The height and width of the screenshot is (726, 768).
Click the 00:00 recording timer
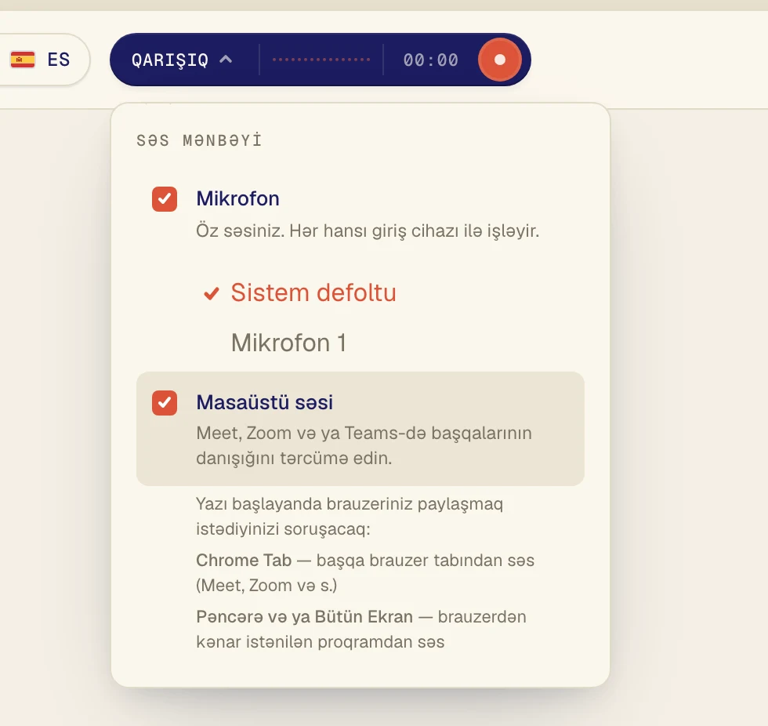431,60
